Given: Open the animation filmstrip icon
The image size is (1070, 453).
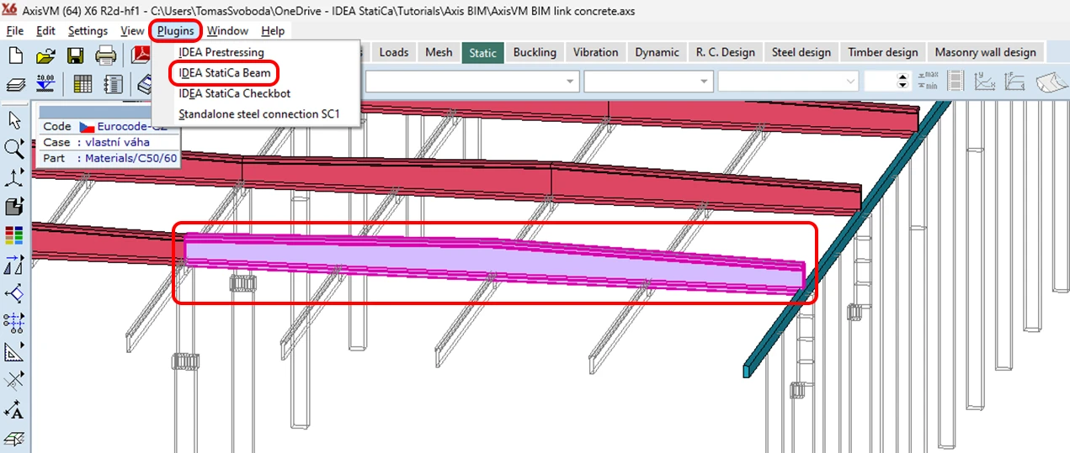Looking at the screenshot, I should pos(955,82).
